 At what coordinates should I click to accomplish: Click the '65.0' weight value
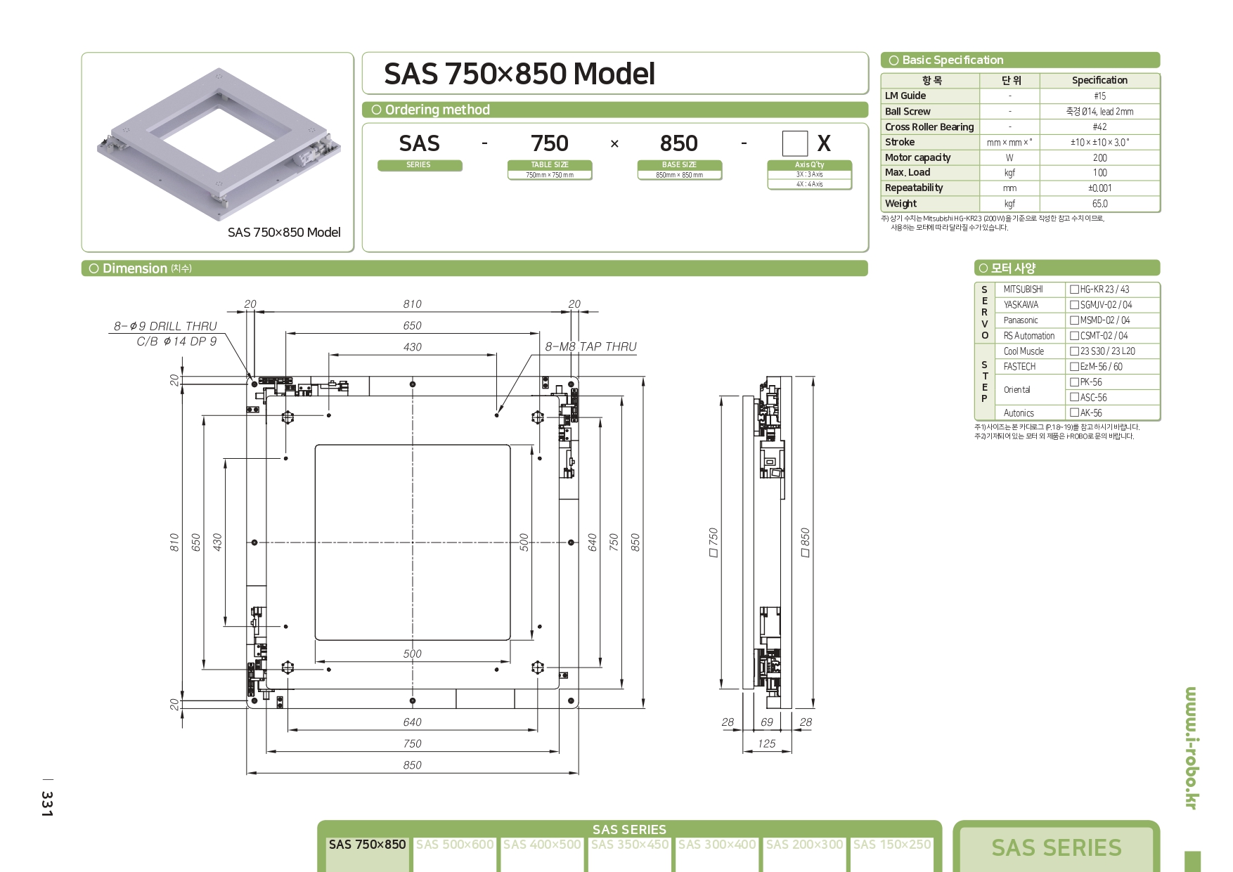tap(1100, 204)
